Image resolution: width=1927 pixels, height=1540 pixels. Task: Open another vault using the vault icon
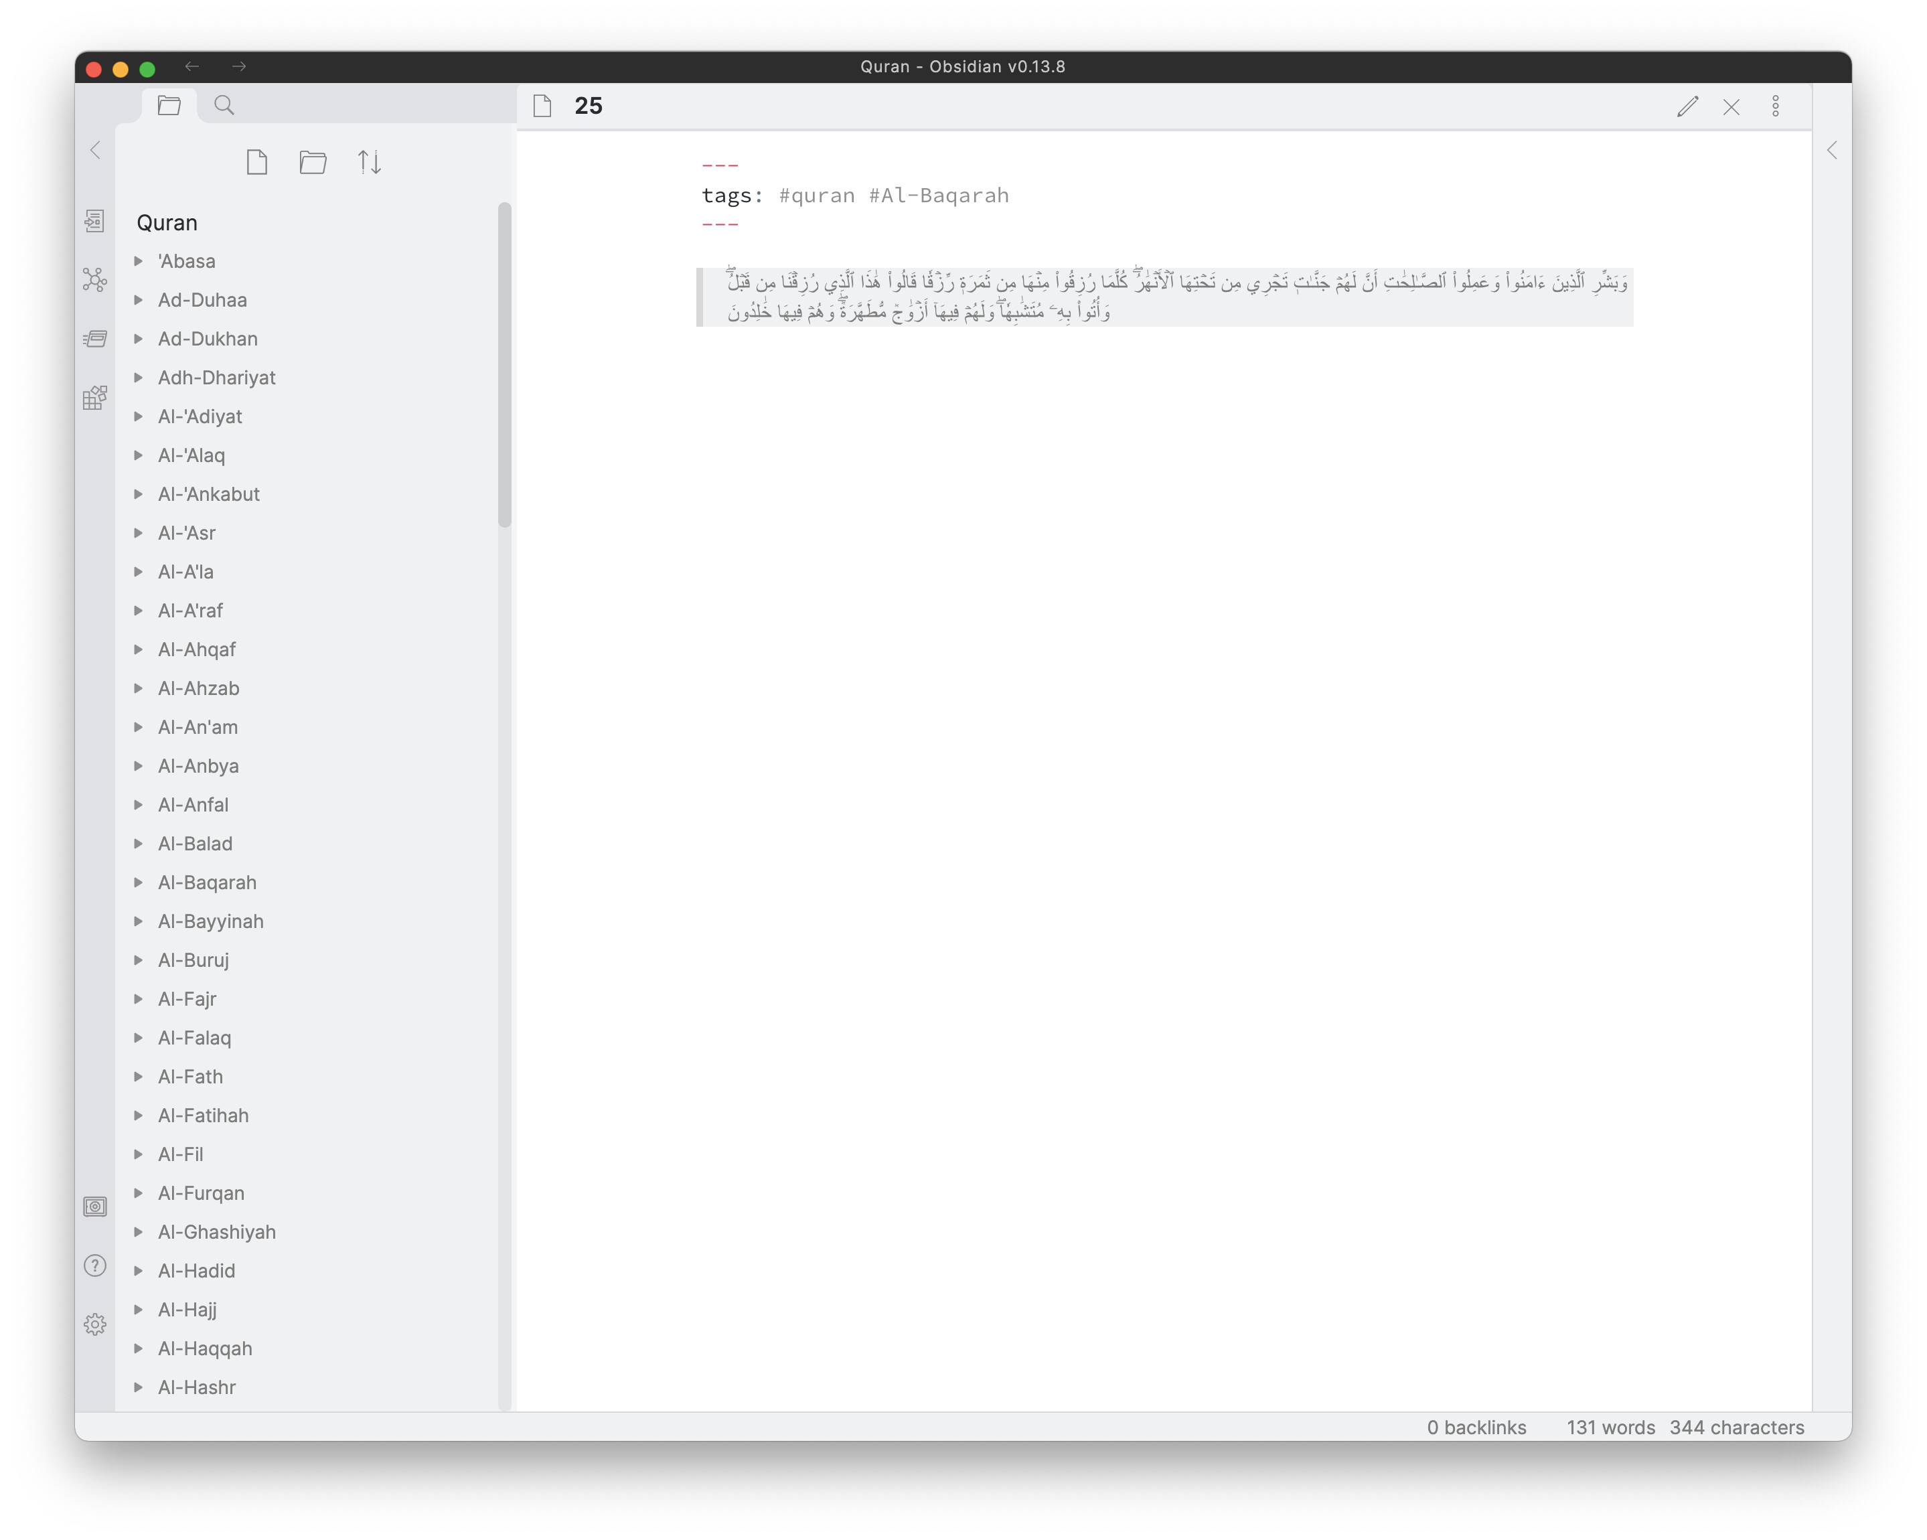pos(94,1206)
